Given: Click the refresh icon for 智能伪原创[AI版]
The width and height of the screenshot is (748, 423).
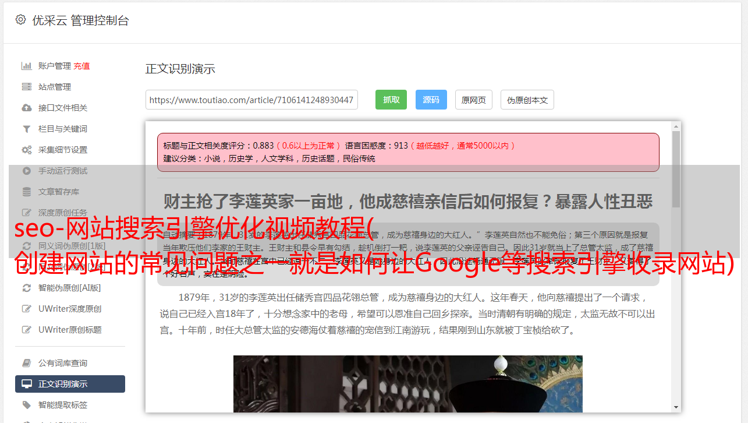Looking at the screenshot, I should [27, 287].
